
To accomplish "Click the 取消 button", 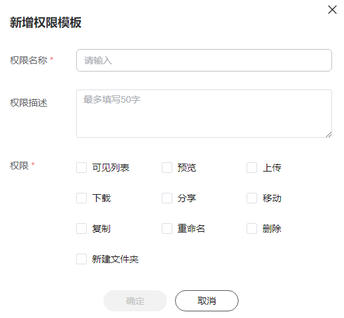I will coord(207,301).
